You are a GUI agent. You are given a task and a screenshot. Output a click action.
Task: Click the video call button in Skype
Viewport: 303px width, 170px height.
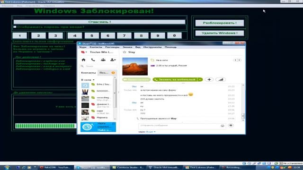coord(136,79)
